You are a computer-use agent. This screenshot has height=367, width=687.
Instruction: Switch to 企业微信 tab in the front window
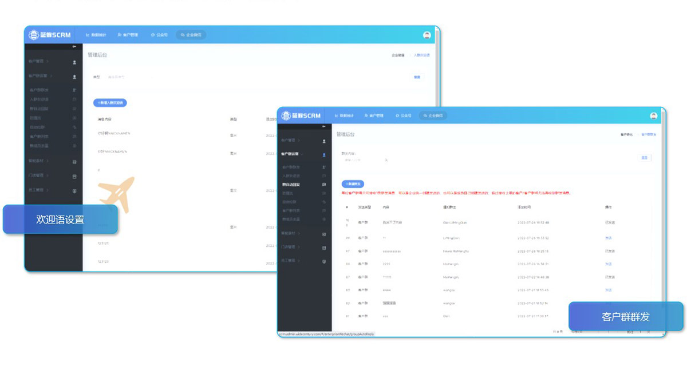tap(433, 115)
